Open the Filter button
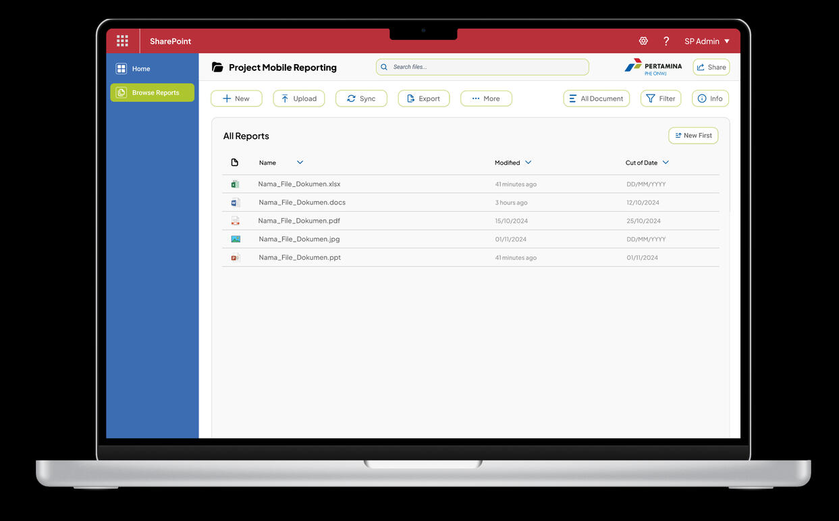Image resolution: width=839 pixels, height=521 pixels. click(661, 99)
